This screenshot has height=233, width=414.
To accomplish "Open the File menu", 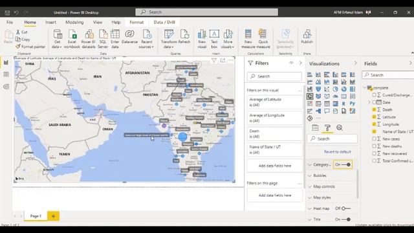I will (10, 22).
